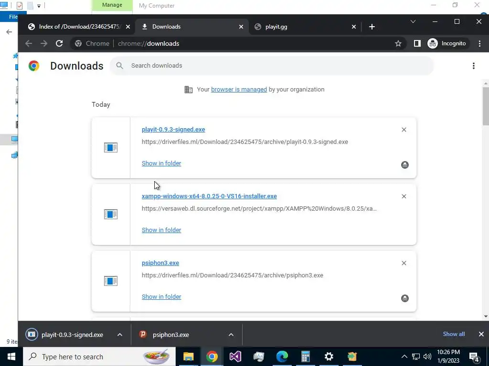Open Downloads page more actions menu
The width and height of the screenshot is (489, 366).
[473, 66]
